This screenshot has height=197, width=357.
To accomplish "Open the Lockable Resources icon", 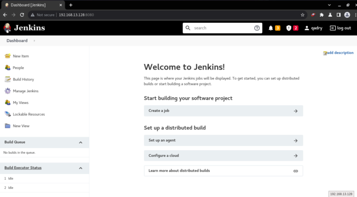I will pos(8,114).
